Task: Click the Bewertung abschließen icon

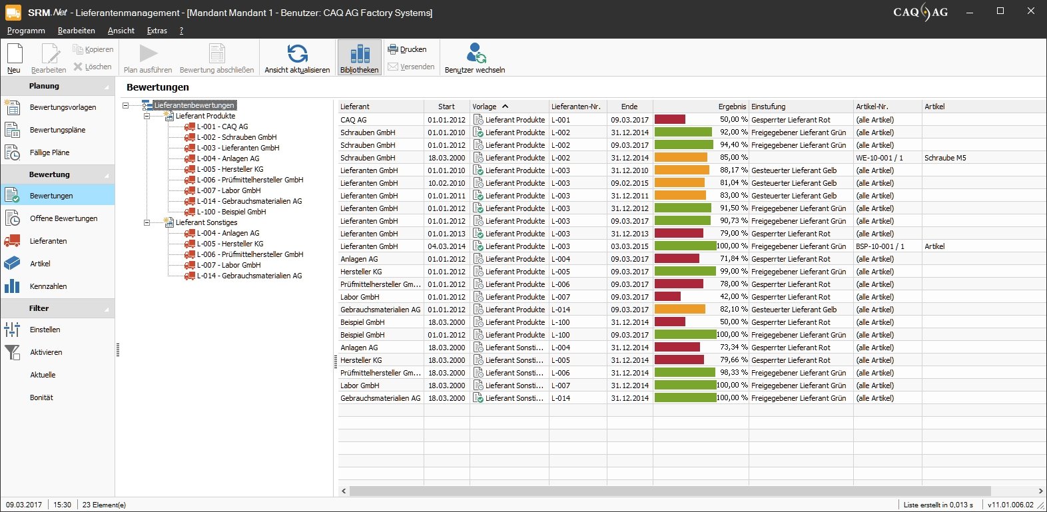Action: 216,53
